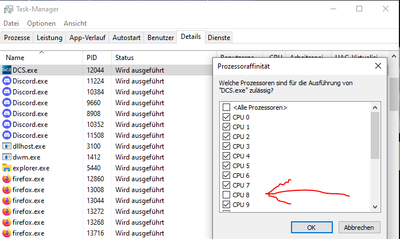The width and height of the screenshot is (400, 239).
Task: Open the Ansicht menu
Action: pyautogui.click(x=75, y=23)
